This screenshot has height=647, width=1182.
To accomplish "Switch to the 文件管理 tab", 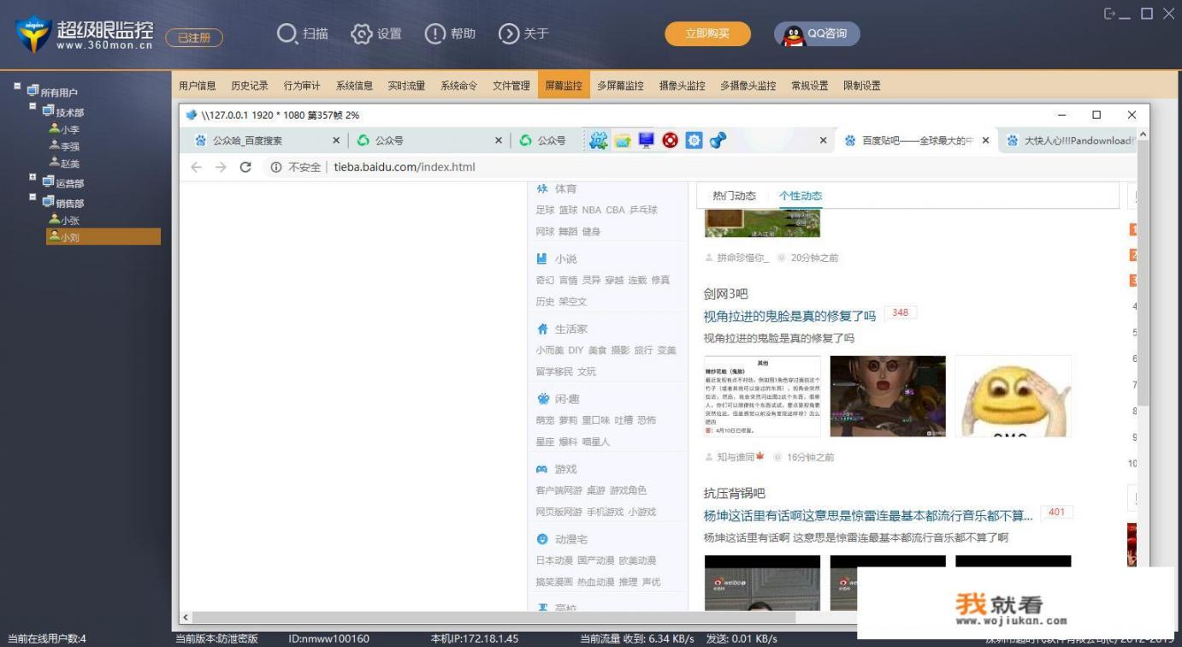I will pyautogui.click(x=511, y=86).
